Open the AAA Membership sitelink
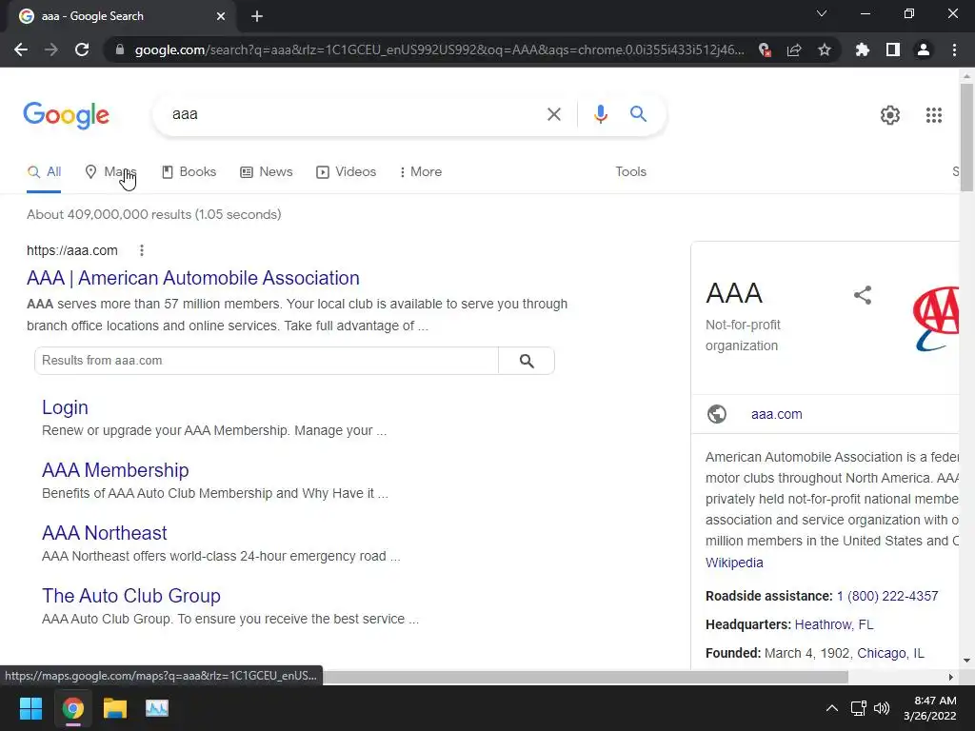This screenshot has width=975, height=731. click(115, 470)
